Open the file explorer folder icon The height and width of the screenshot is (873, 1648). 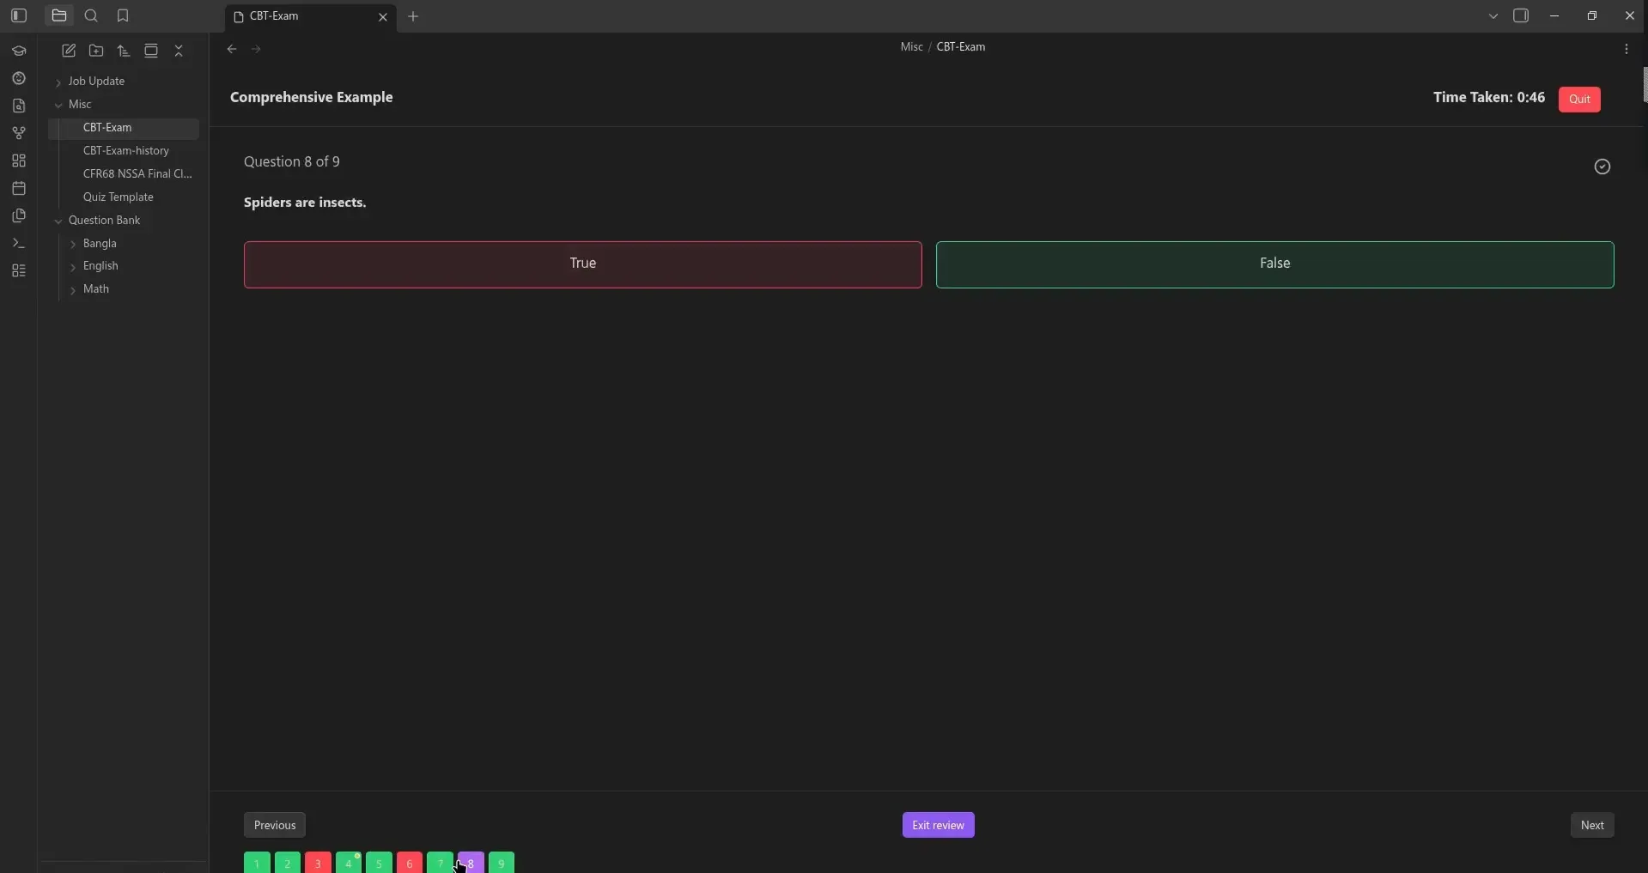click(x=59, y=15)
